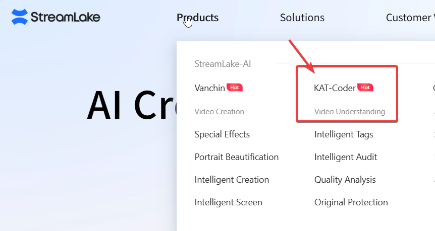Open the Intelligent Audit product
This screenshot has height=231, width=435.
pyautogui.click(x=346, y=157)
